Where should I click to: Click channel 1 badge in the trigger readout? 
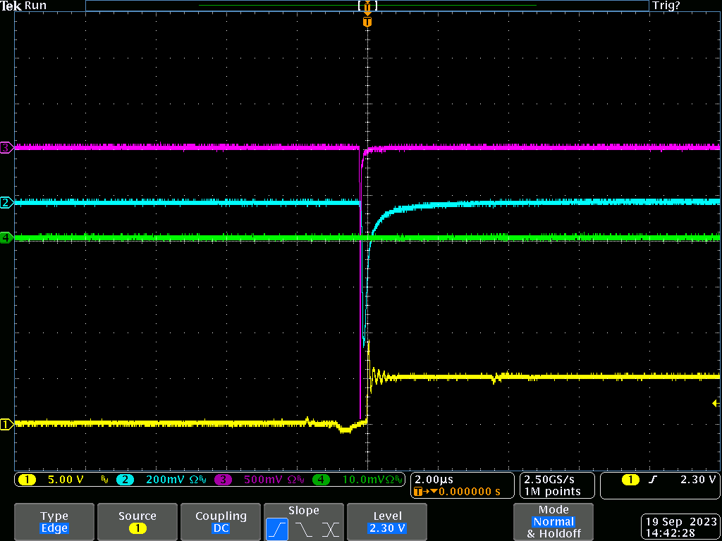630,480
